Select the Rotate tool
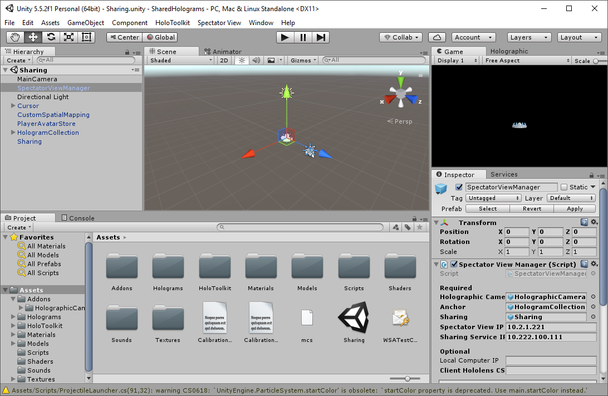This screenshot has height=396, width=608. pos(51,37)
